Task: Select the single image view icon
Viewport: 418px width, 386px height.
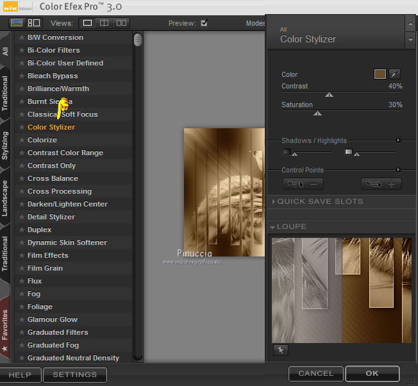Action: (88, 23)
